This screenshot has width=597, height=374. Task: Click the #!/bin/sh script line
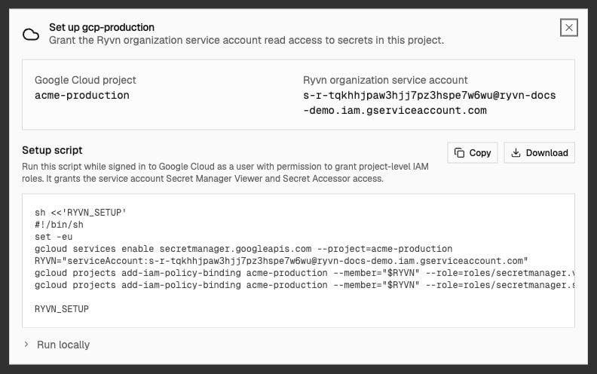click(59, 225)
